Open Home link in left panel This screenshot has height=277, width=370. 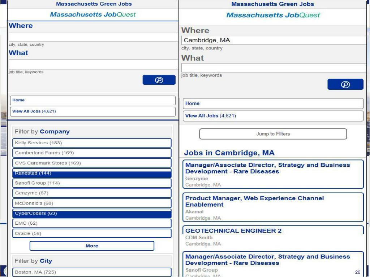point(93,100)
